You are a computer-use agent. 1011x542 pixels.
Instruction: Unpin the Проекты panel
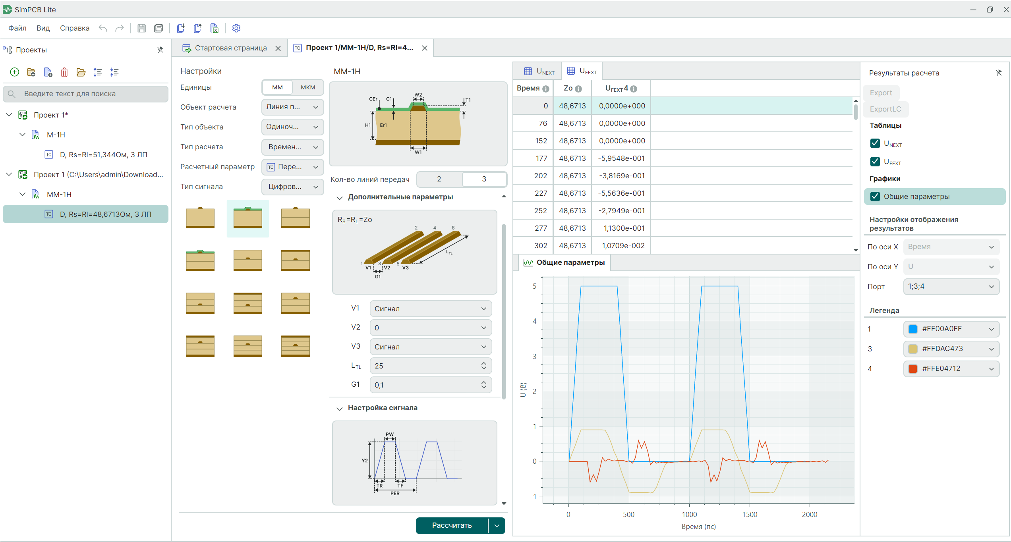(x=160, y=50)
